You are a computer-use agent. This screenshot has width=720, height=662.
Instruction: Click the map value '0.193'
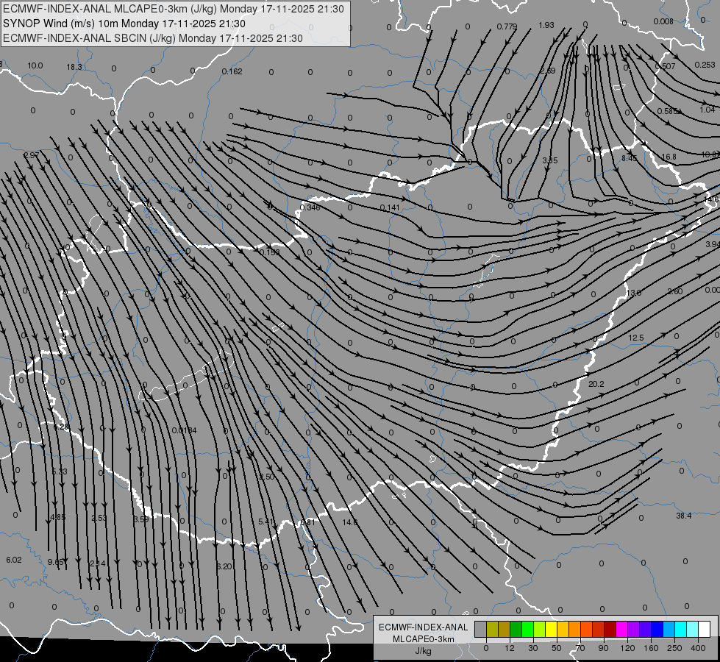(270, 252)
